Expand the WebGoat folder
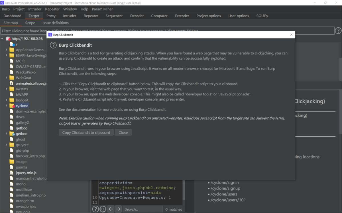Screen dimensions: 342x213 click(x=7, y=78)
